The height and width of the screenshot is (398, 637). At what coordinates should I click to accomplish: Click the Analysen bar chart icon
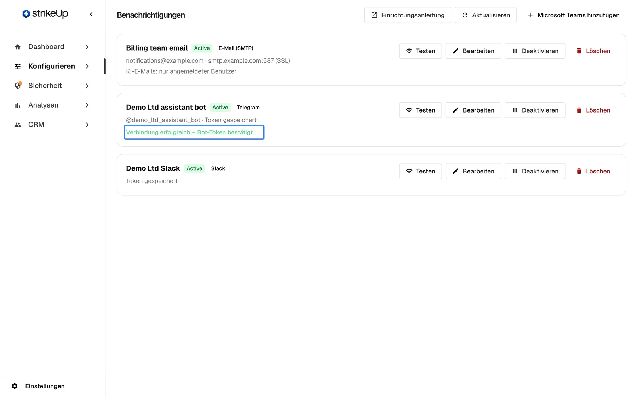(x=18, y=105)
